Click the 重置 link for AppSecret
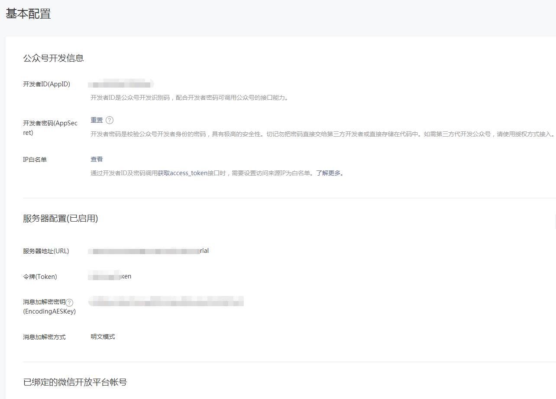Screen dimensions: 556x399 pyautogui.click(x=97, y=120)
